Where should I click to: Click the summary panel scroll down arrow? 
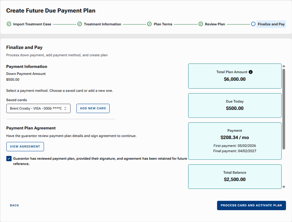pos(284,187)
